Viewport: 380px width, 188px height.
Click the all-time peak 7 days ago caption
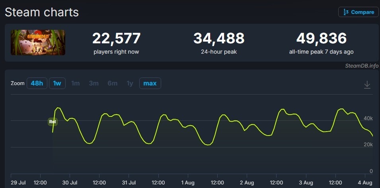point(322,52)
